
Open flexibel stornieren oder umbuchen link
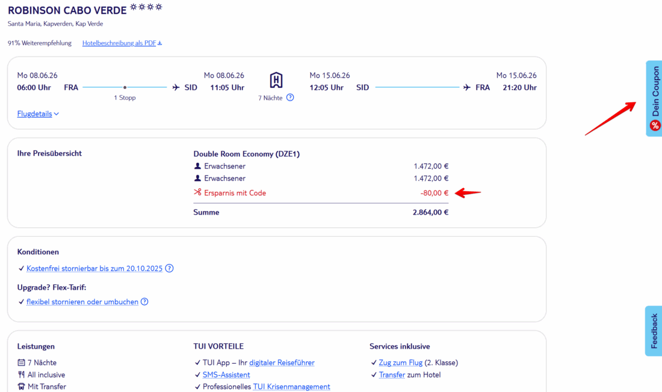point(82,302)
